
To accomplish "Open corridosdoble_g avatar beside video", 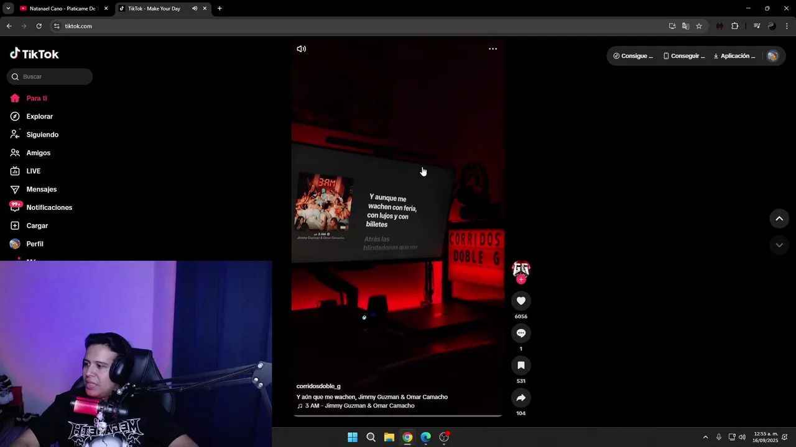I will coord(521,268).
